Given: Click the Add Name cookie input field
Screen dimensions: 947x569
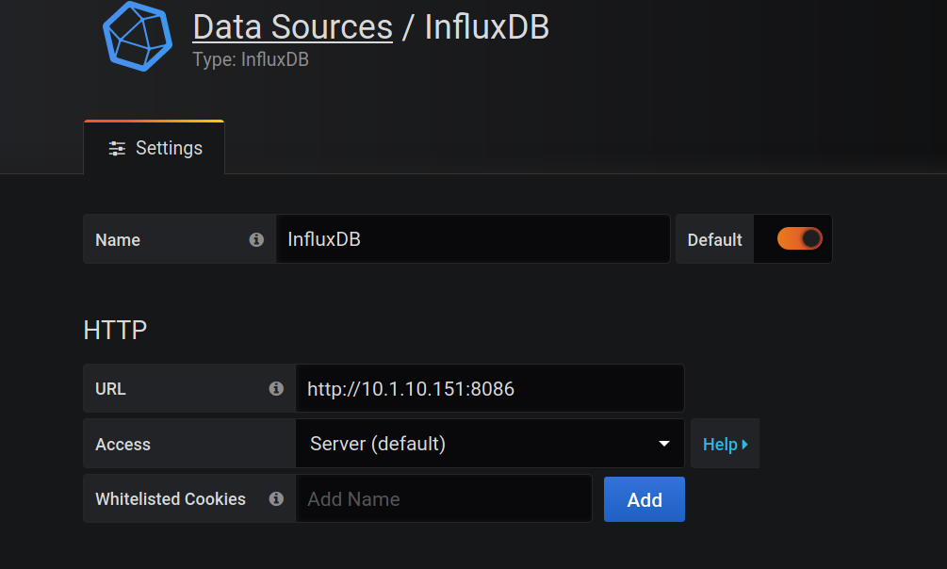Looking at the screenshot, I should pyautogui.click(x=444, y=499).
